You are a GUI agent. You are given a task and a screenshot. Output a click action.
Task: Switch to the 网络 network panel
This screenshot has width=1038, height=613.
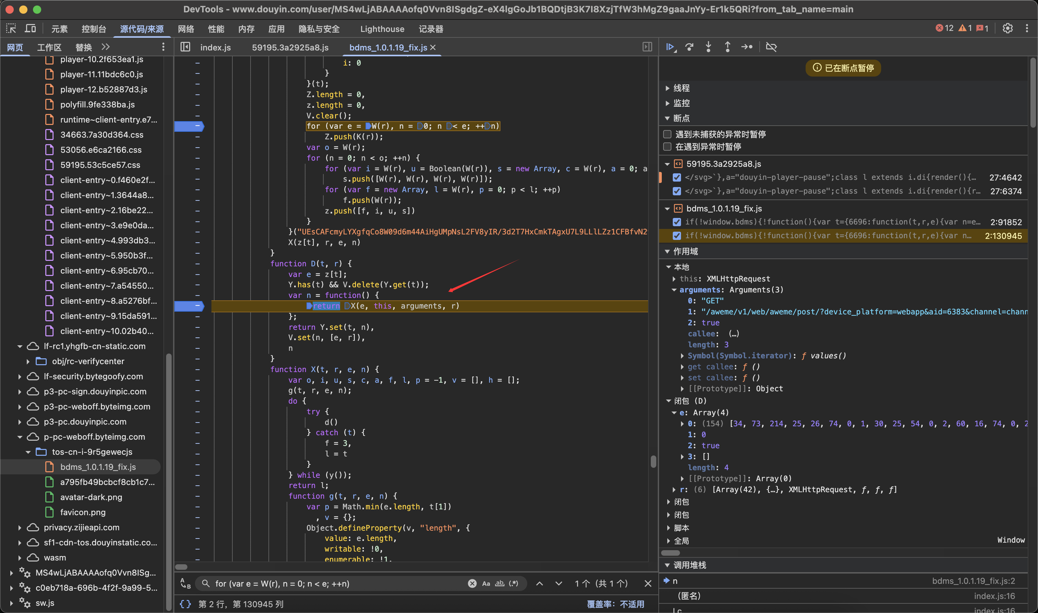click(186, 29)
